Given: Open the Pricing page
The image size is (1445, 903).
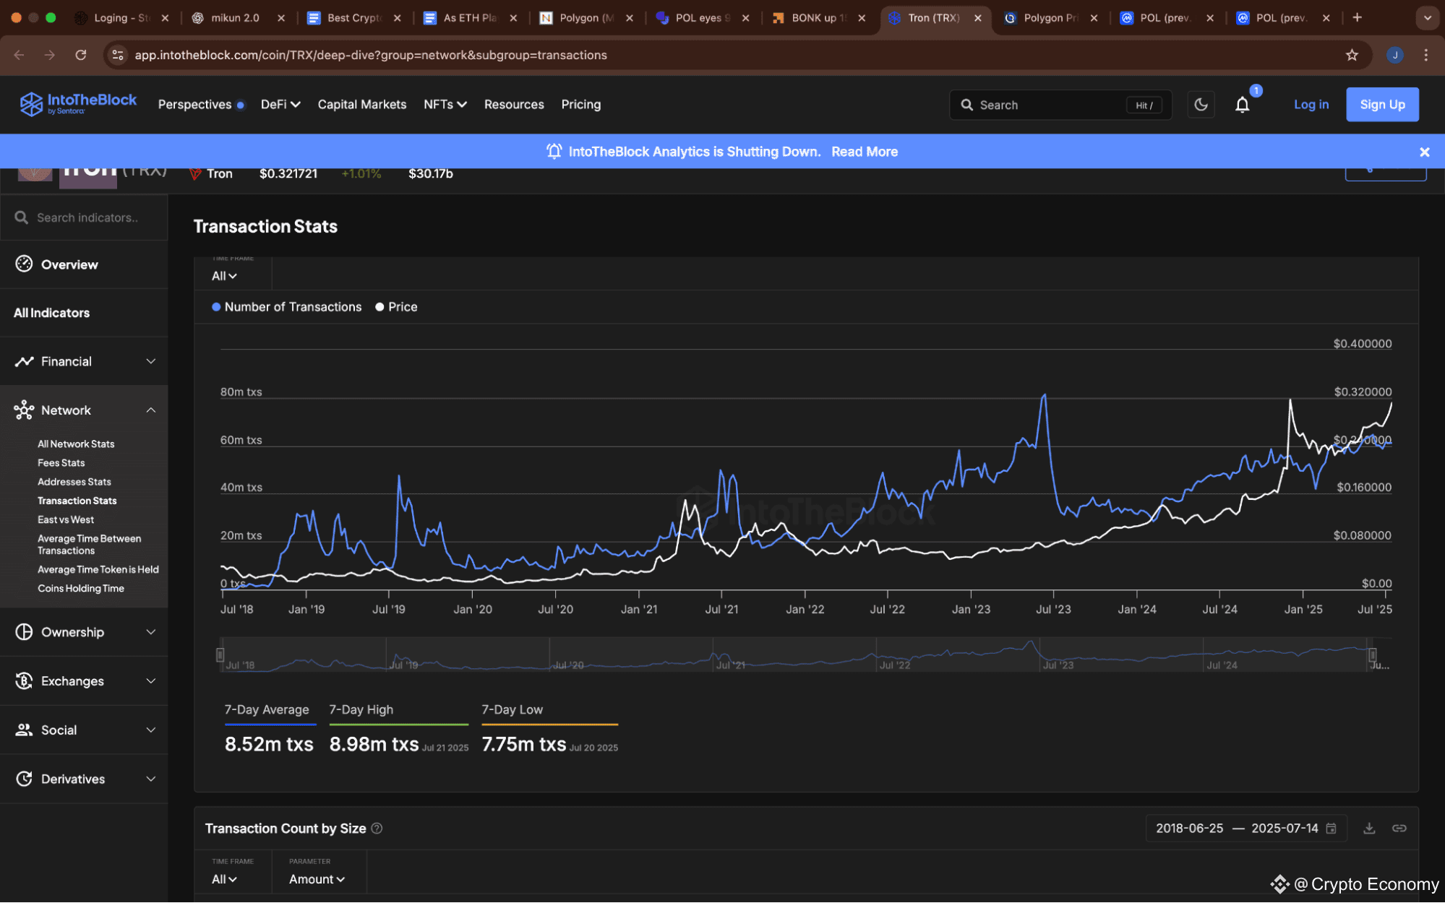Looking at the screenshot, I should coord(580,104).
